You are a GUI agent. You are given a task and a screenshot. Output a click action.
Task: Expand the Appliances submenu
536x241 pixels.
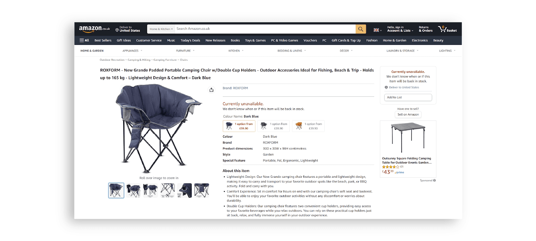point(132,51)
